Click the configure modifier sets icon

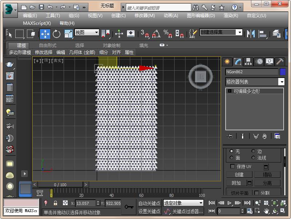pos(277,136)
